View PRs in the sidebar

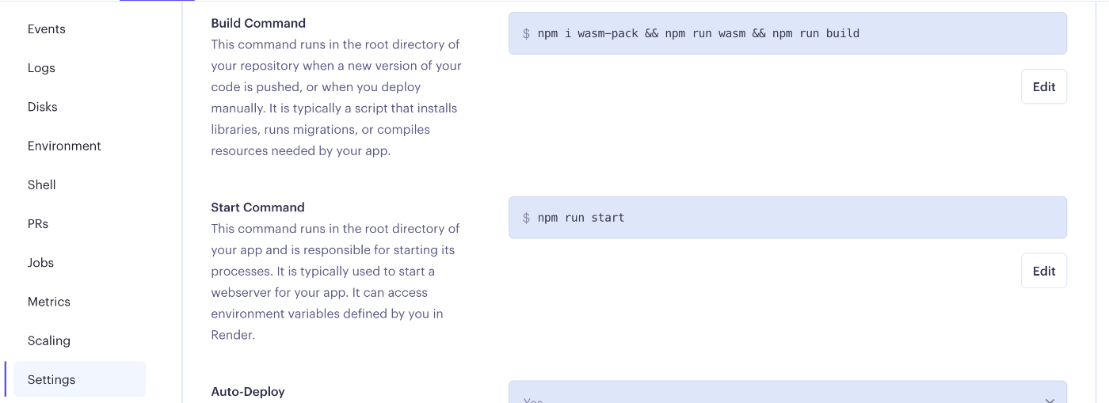(x=38, y=223)
